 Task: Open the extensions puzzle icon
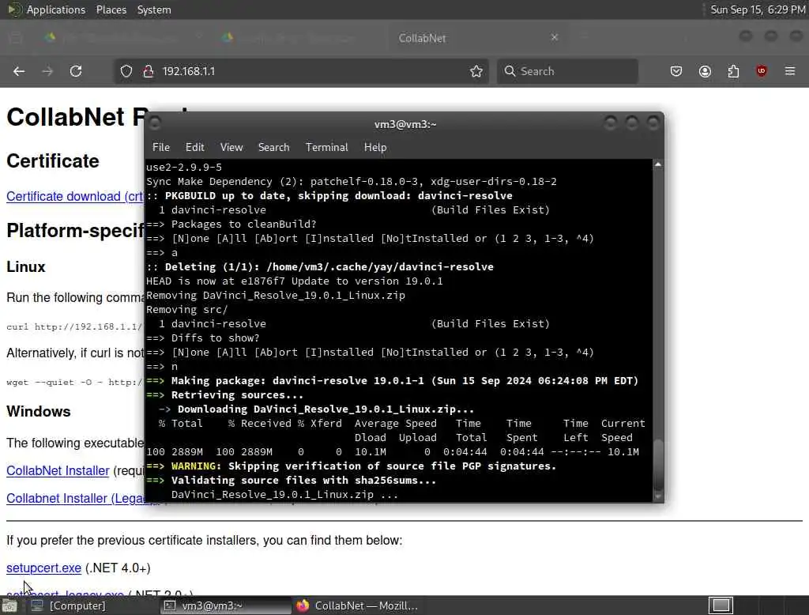733,71
